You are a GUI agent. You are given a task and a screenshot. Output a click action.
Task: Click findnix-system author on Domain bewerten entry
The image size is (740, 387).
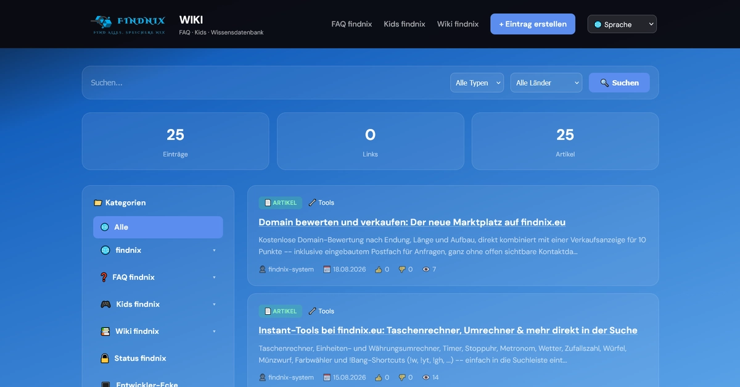pos(286,269)
